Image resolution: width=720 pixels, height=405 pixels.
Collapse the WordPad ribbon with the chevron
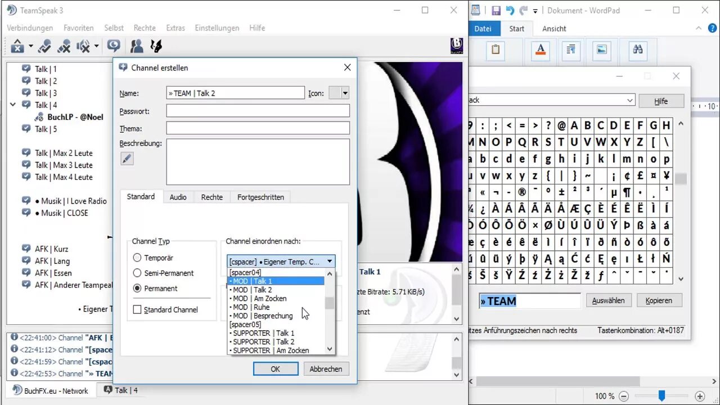[x=698, y=28]
